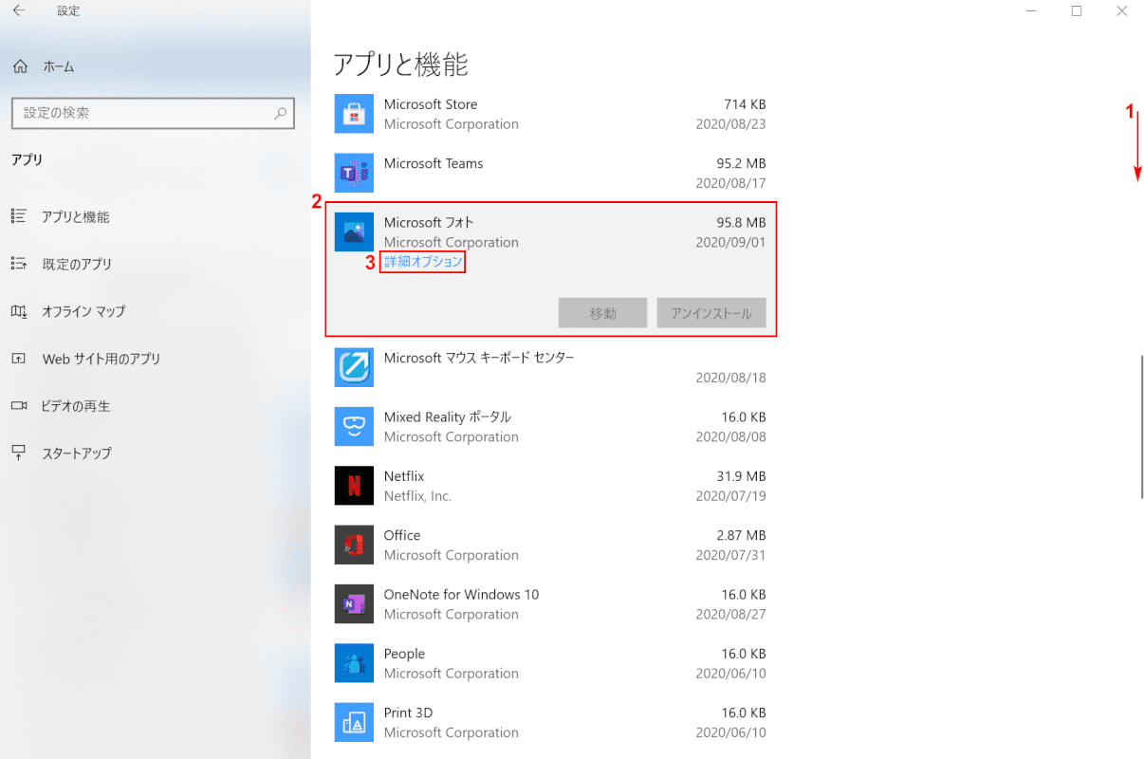Go to ホーム settings page
This screenshot has width=1144, height=759.
click(59, 66)
